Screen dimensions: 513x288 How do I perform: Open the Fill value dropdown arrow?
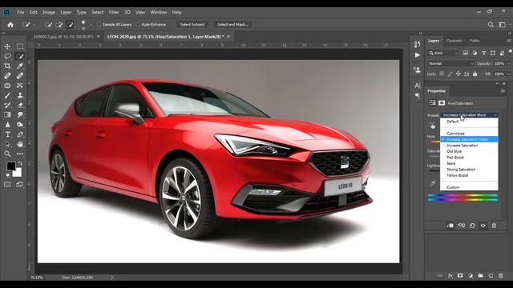point(509,74)
